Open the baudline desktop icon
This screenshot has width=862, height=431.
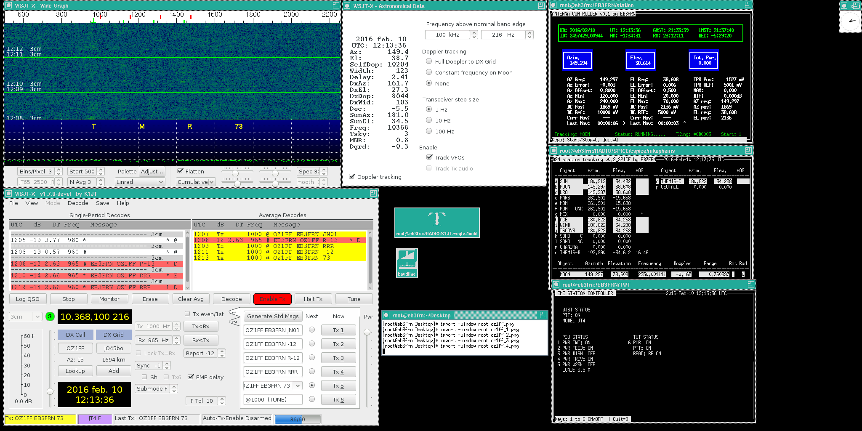[407, 262]
